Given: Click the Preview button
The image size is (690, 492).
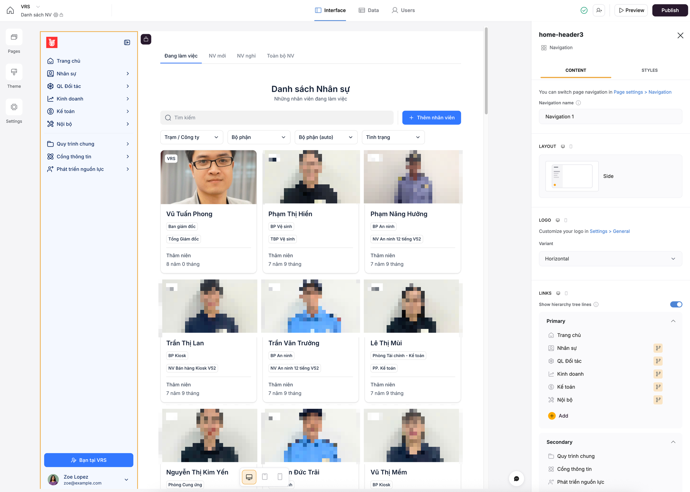Looking at the screenshot, I should point(631,10).
